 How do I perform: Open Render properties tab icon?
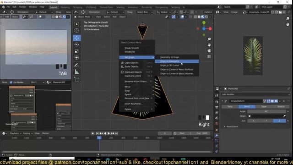click(x=217, y=102)
